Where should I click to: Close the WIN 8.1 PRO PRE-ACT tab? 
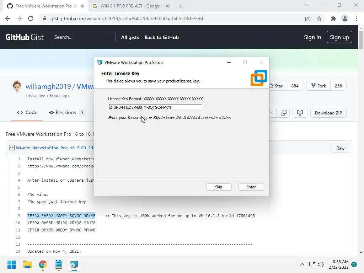(x=167, y=6)
